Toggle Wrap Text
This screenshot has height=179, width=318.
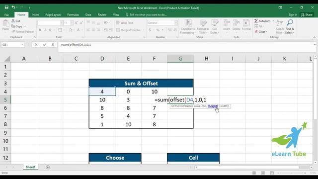pyautogui.click(x=125, y=23)
